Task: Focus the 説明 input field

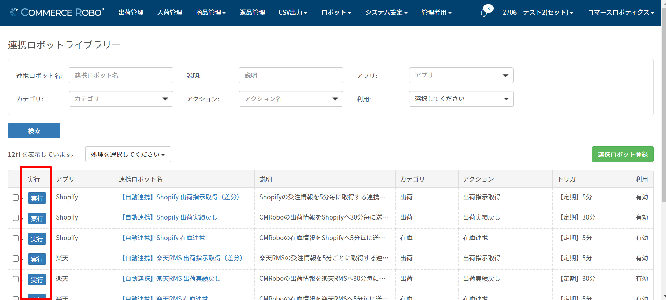Action: click(291, 75)
